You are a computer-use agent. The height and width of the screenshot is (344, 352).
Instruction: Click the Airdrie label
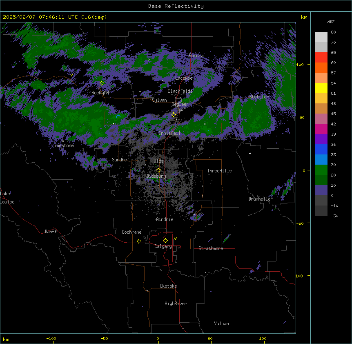click(x=165, y=219)
